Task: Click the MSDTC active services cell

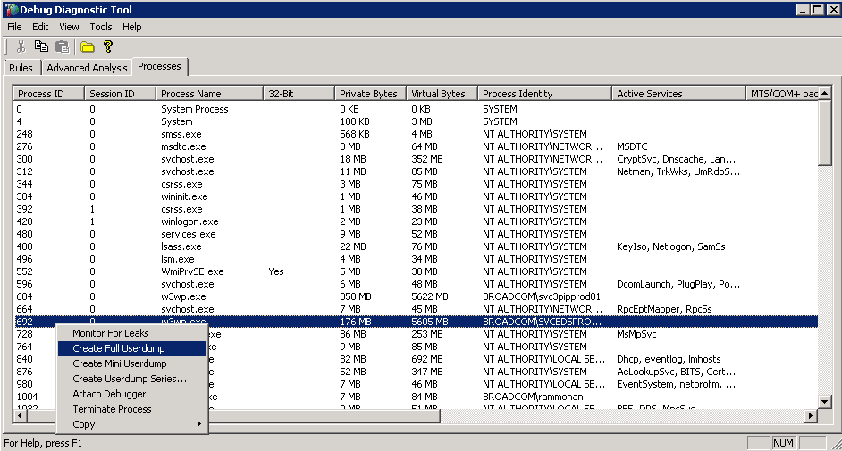Action: pos(632,146)
